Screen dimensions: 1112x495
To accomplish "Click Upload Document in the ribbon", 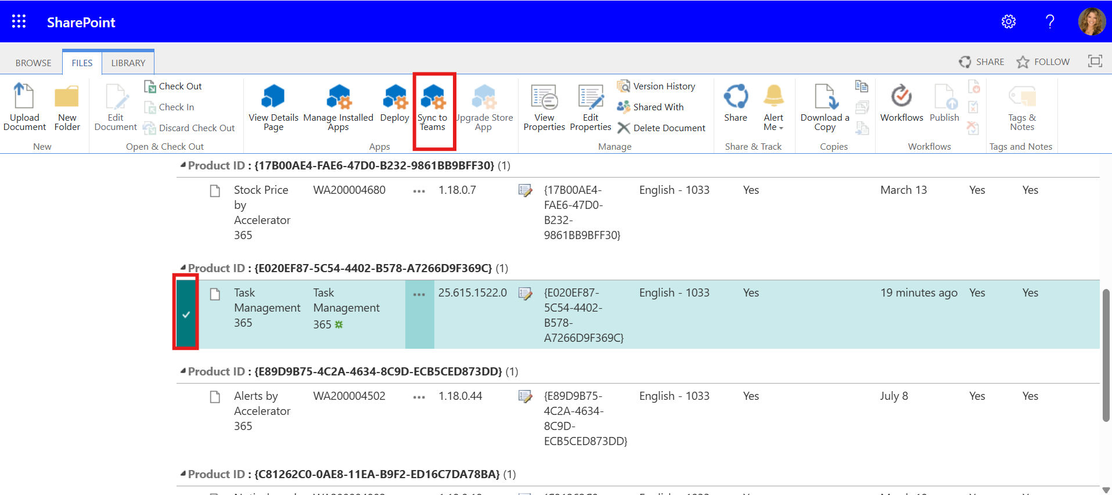I will click(x=24, y=107).
